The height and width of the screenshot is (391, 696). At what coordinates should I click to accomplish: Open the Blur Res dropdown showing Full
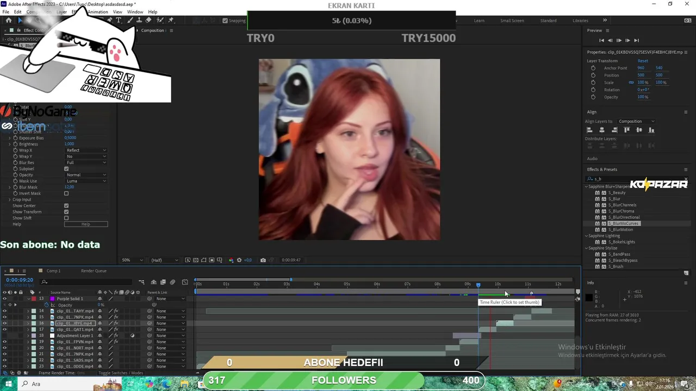86,162
